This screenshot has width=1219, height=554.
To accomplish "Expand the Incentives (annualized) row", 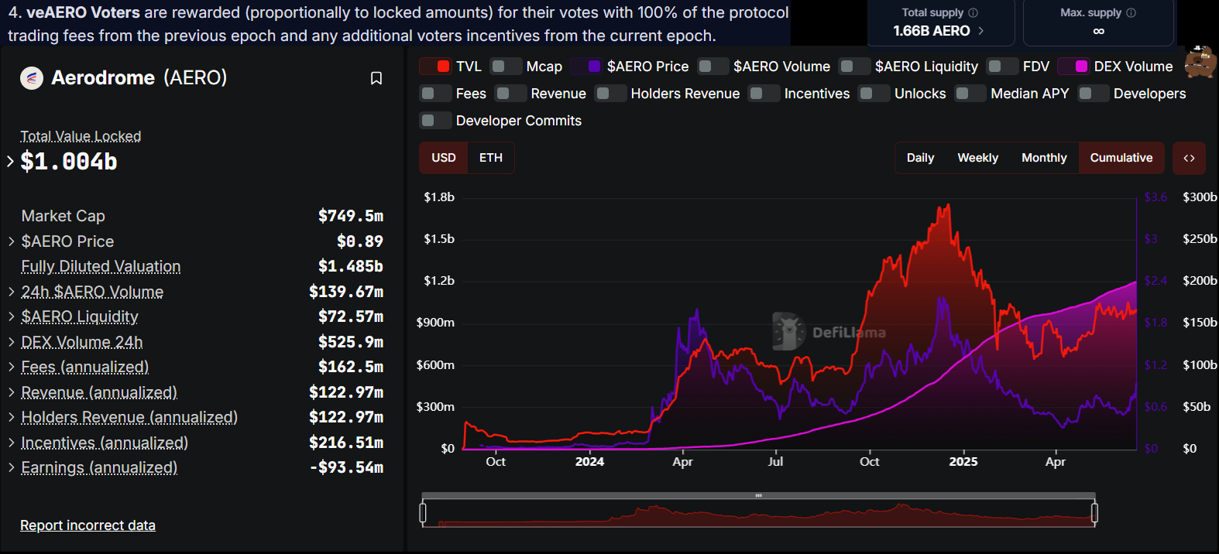I will (x=12, y=443).
